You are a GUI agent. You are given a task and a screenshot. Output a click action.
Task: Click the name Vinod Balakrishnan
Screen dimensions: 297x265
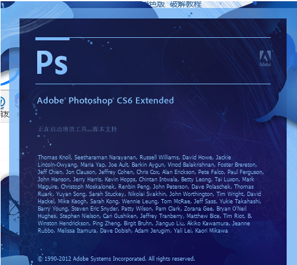coord(191,165)
